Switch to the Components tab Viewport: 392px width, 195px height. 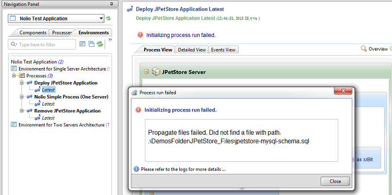pos(33,33)
